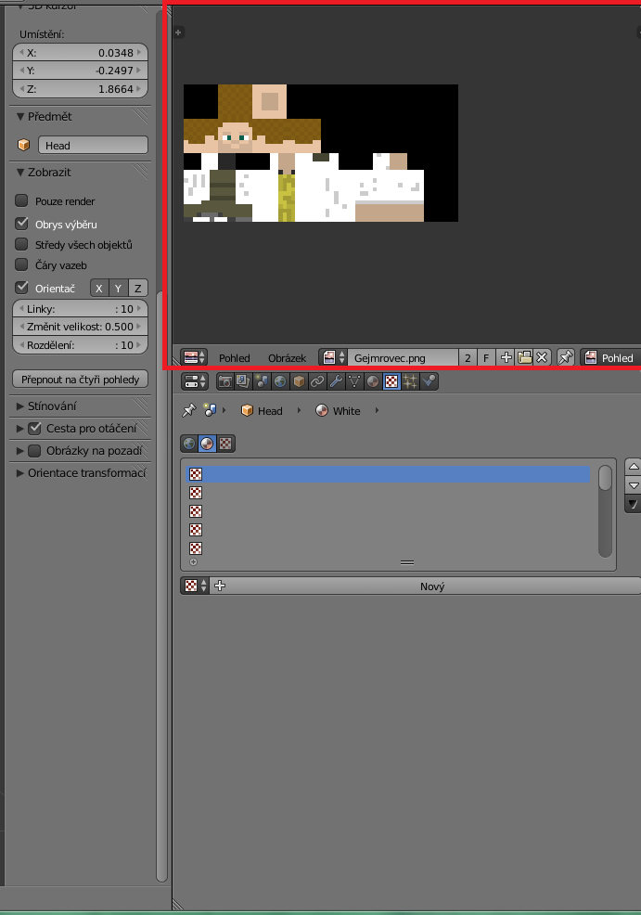Open the Obrázek menu
Image resolution: width=641 pixels, height=915 pixels.
point(287,357)
